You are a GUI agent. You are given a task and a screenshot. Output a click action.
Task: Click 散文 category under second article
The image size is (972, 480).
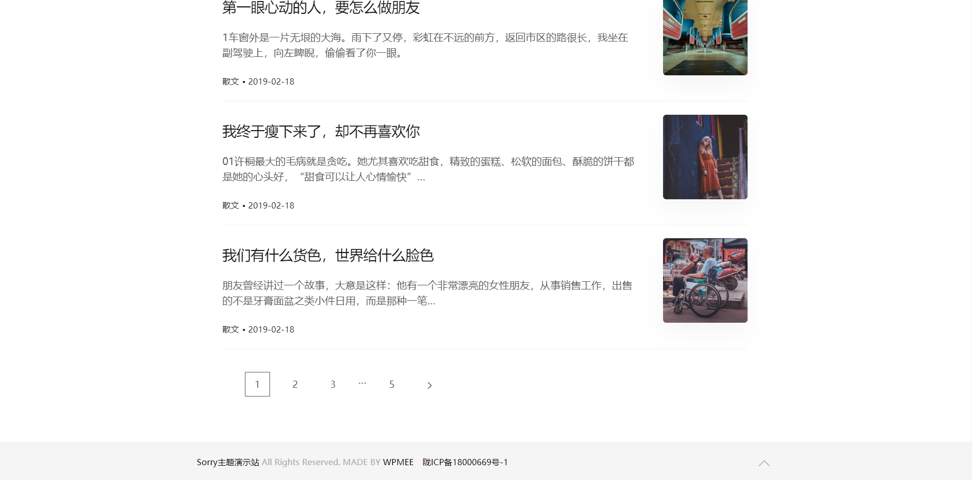(231, 205)
